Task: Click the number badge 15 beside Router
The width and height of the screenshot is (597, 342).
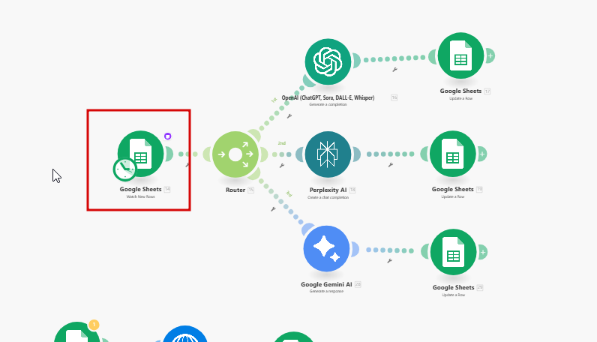Action: click(x=251, y=190)
